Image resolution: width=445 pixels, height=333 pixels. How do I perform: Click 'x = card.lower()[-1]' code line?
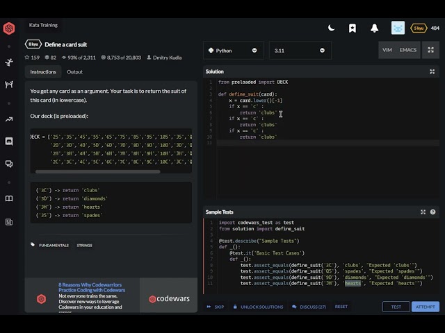click(256, 101)
